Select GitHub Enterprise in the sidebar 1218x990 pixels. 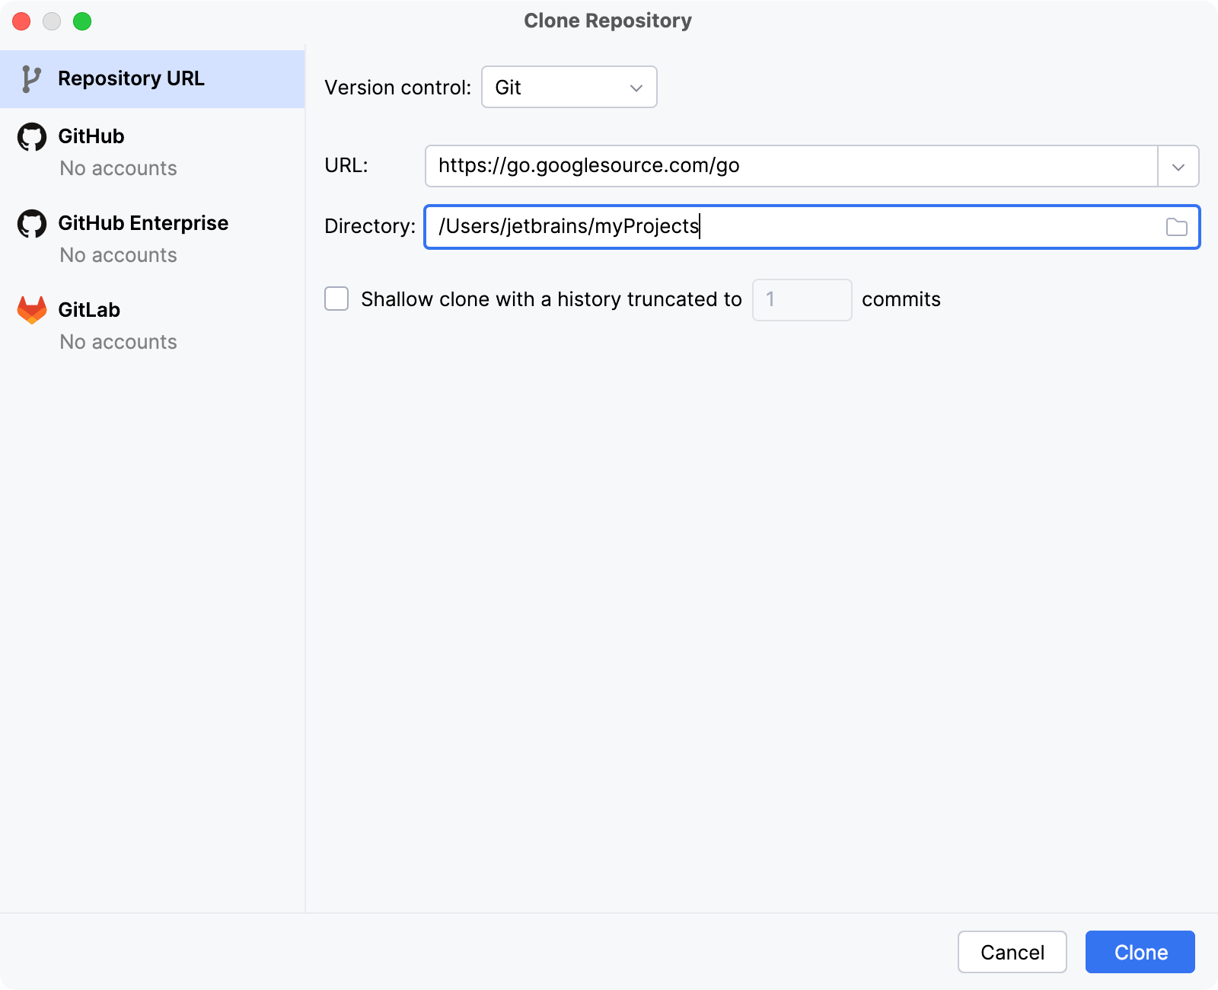coord(143,223)
